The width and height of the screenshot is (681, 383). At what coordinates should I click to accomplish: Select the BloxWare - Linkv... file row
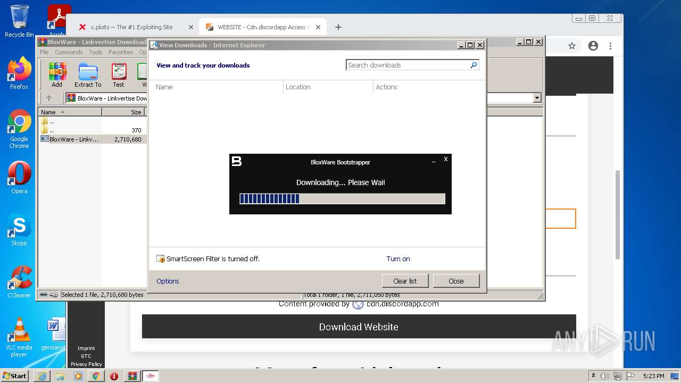pyautogui.click(x=92, y=139)
